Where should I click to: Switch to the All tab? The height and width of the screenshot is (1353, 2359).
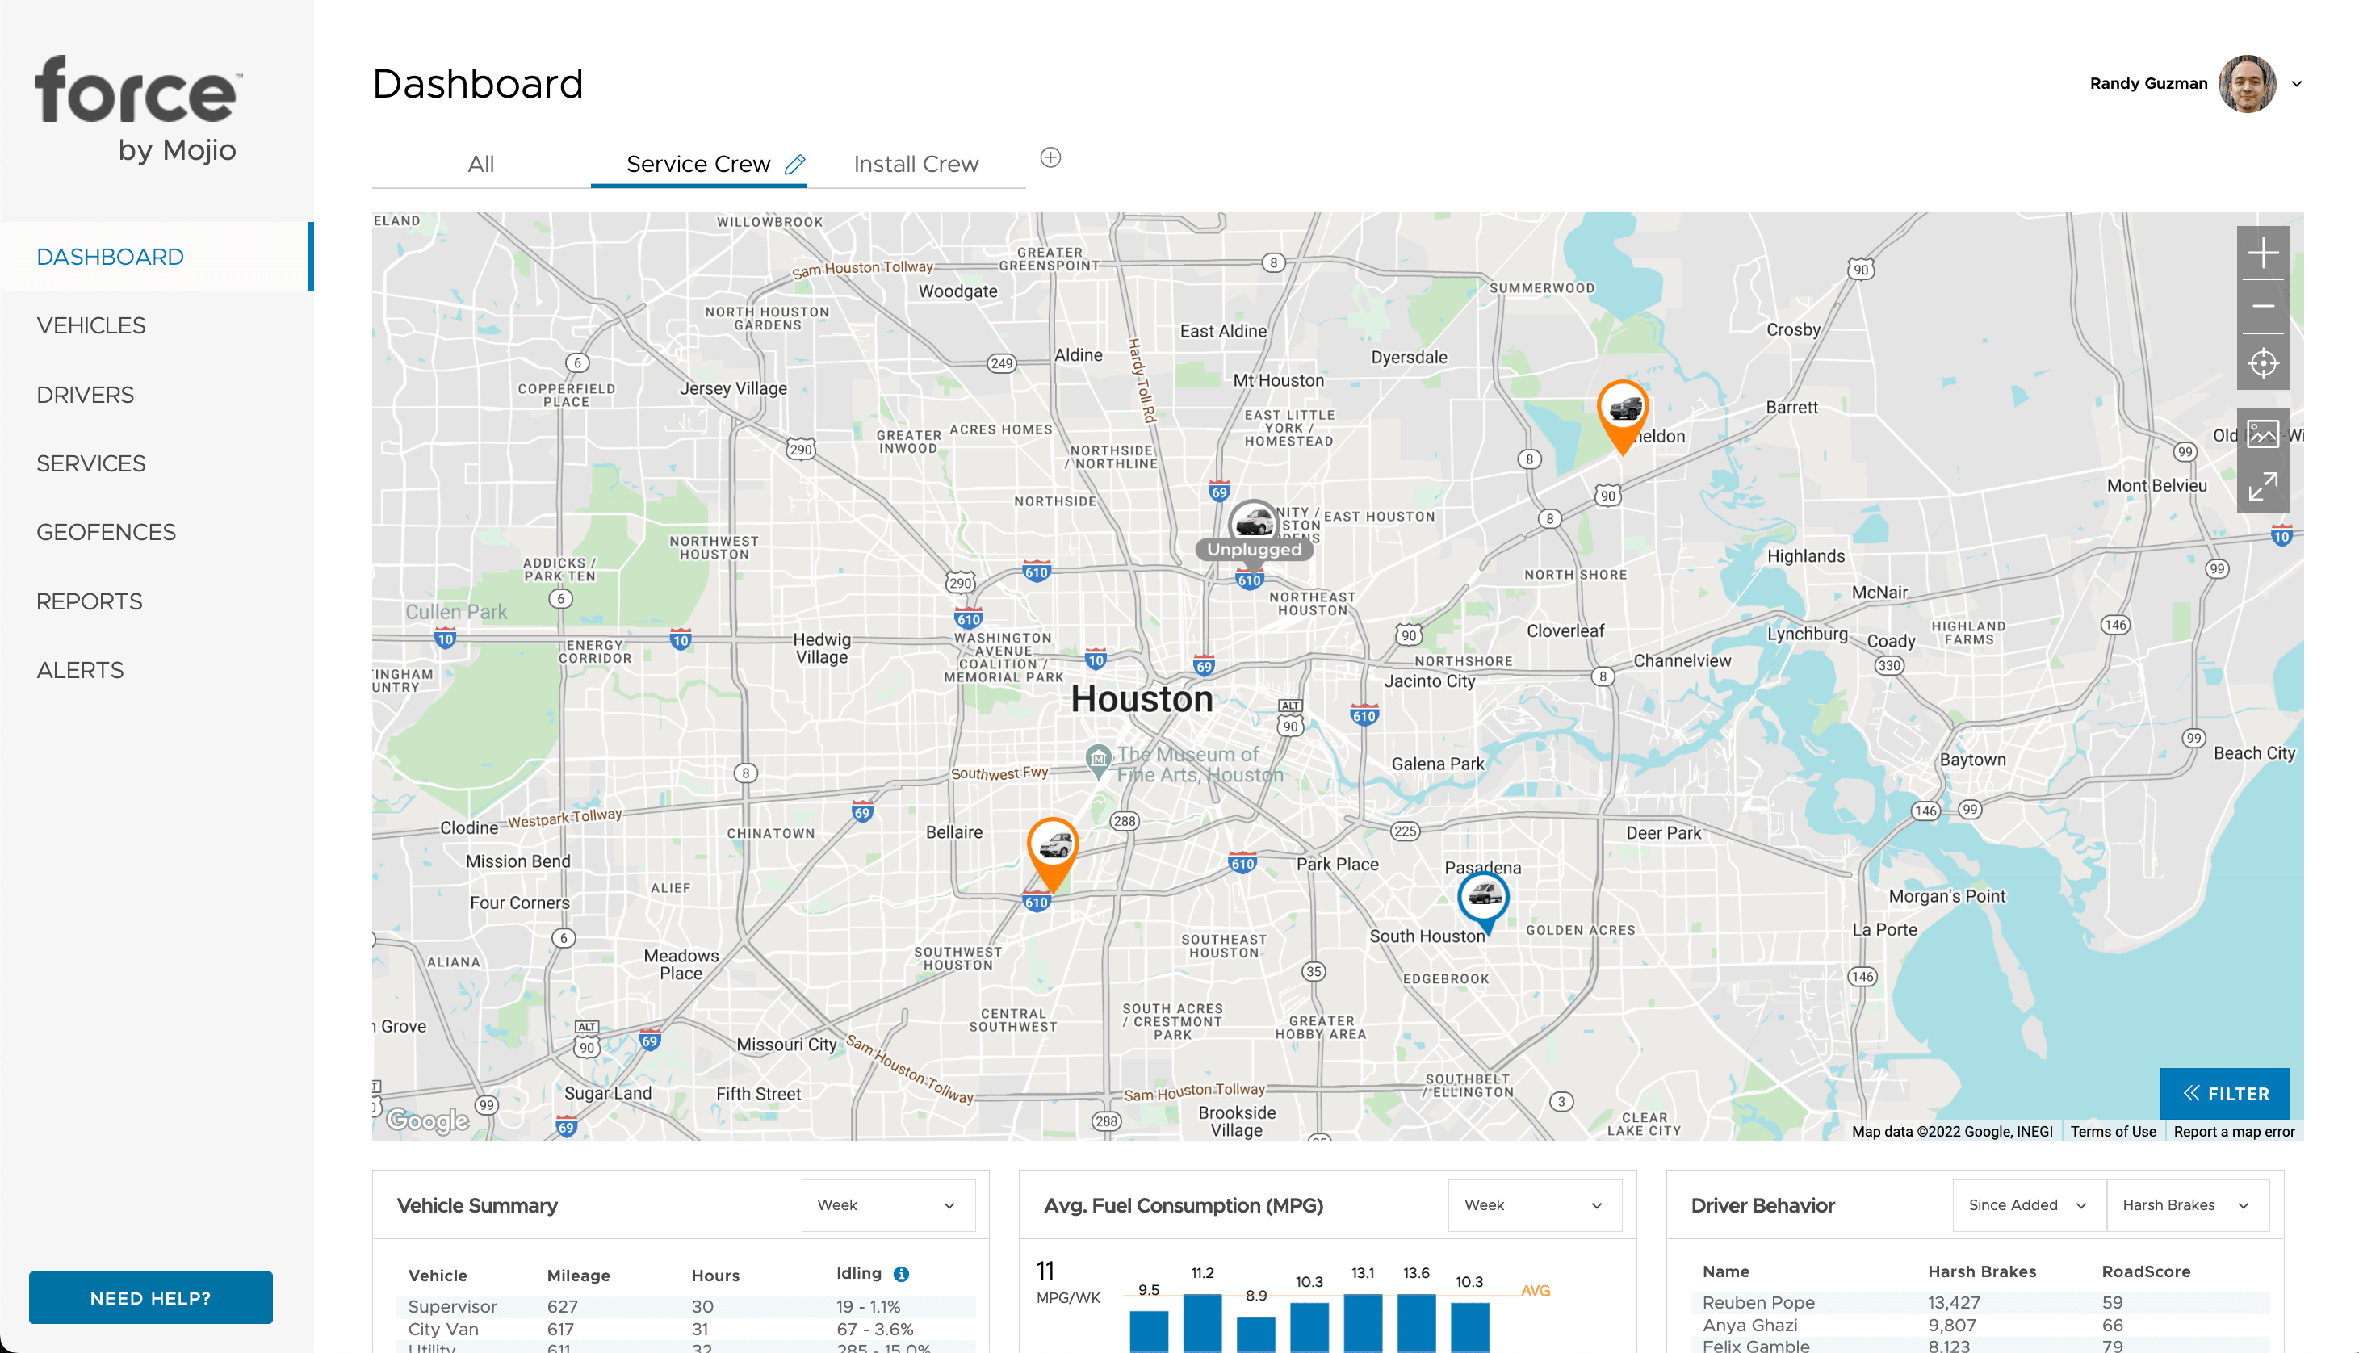[480, 165]
